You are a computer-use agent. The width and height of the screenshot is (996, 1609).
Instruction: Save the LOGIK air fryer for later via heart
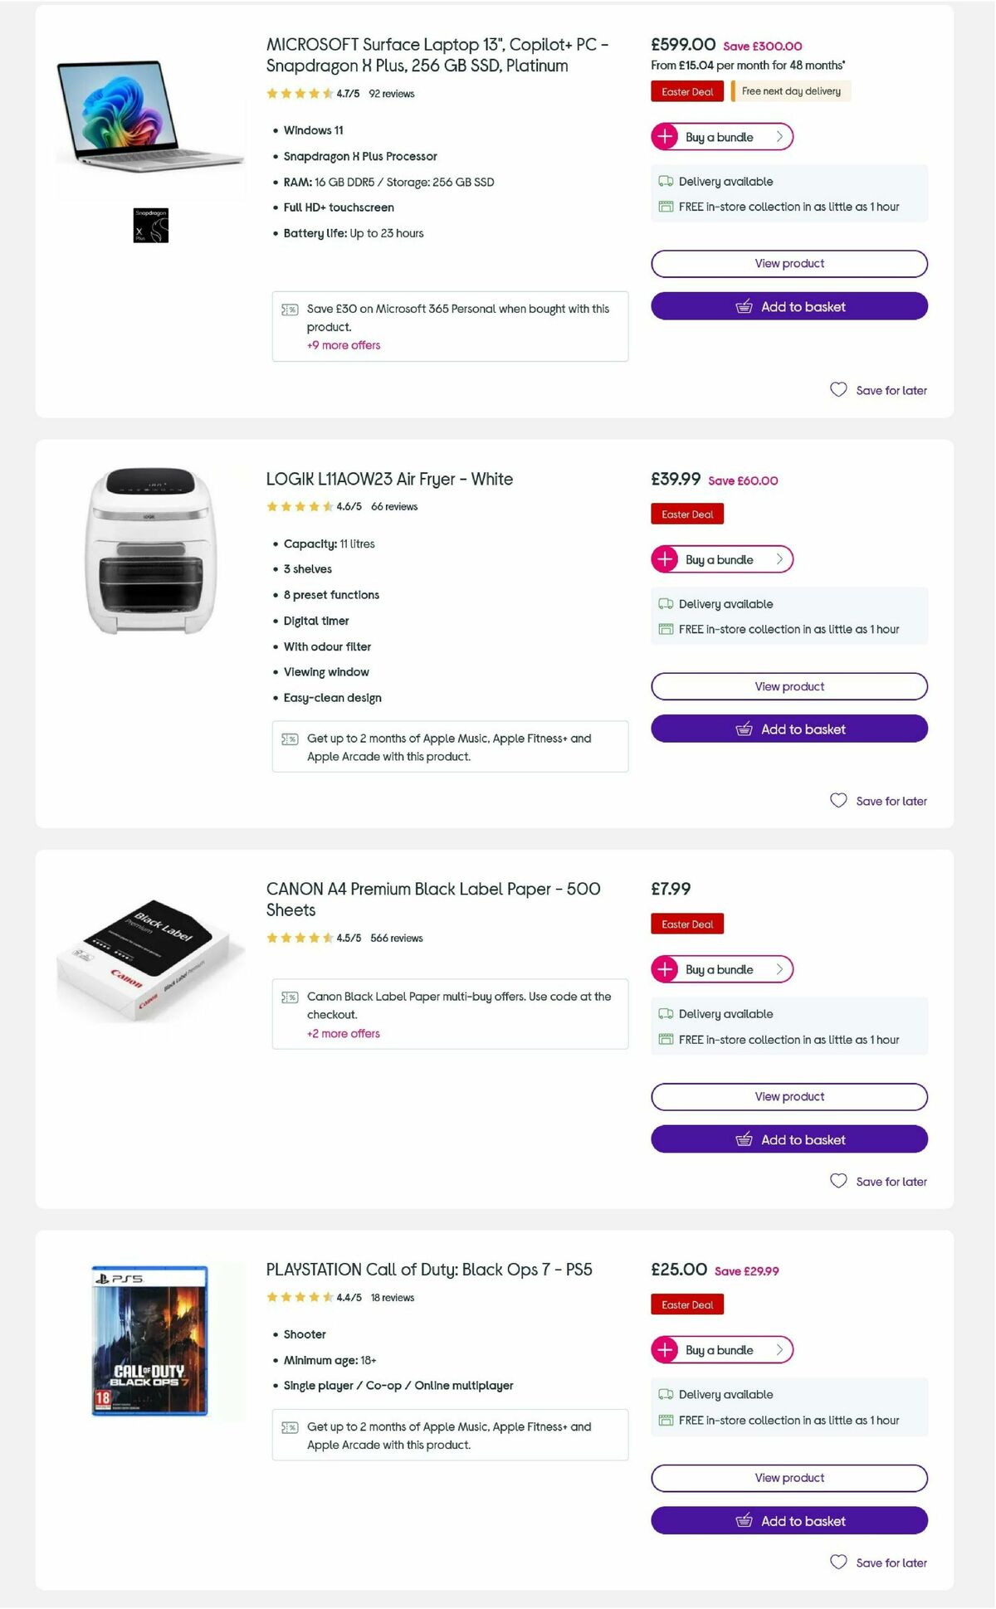pyautogui.click(x=839, y=800)
